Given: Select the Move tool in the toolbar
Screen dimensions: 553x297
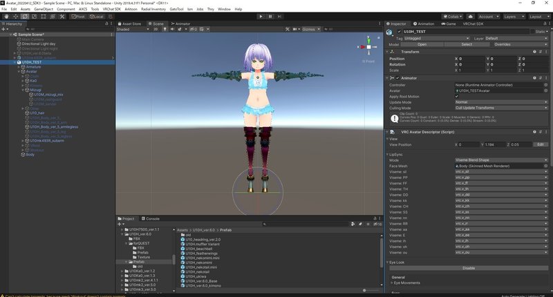Looking at the screenshot, I should [x=15, y=17].
